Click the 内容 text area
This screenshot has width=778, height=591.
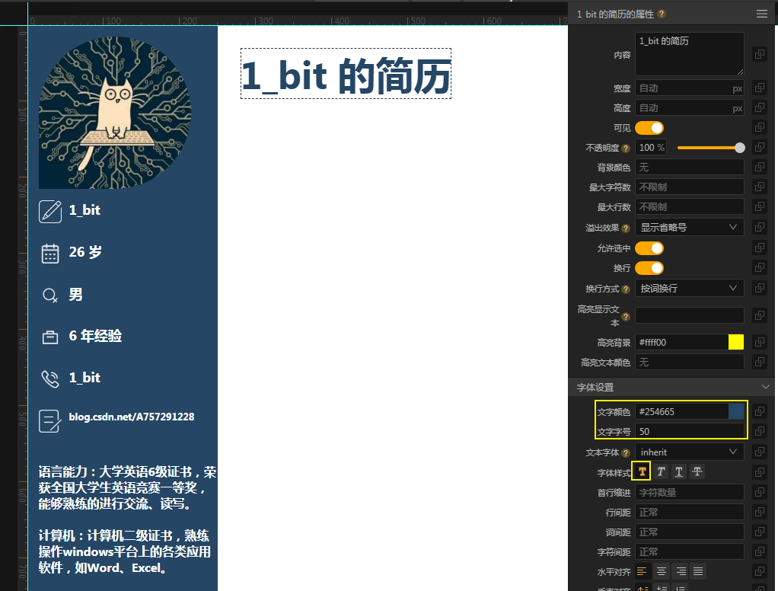click(689, 53)
